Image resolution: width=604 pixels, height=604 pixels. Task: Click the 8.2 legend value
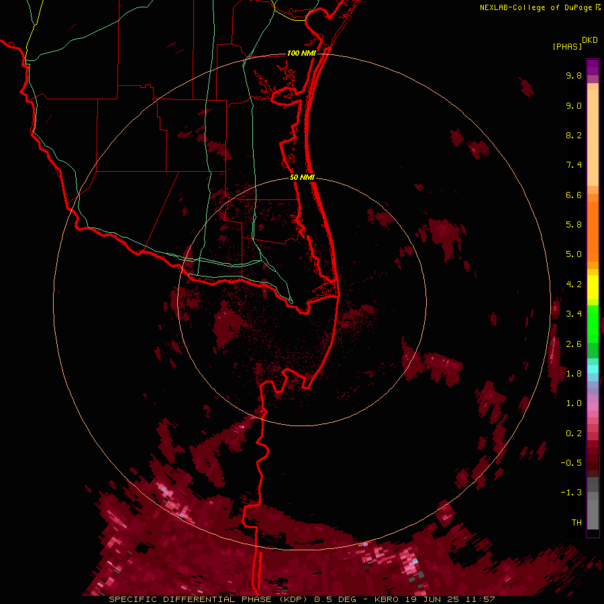pyautogui.click(x=574, y=135)
